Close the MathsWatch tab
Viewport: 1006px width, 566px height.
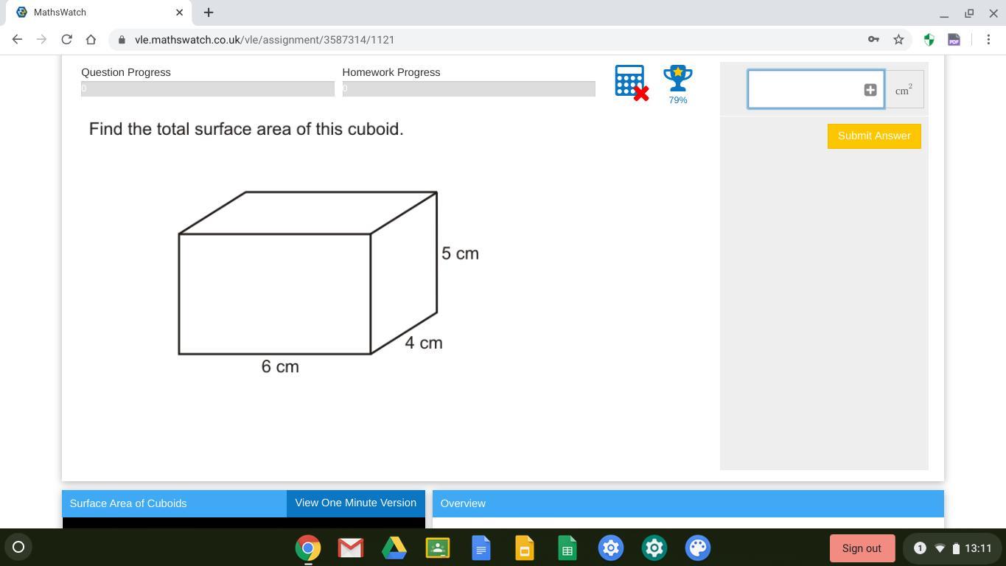[x=179, y=13]
